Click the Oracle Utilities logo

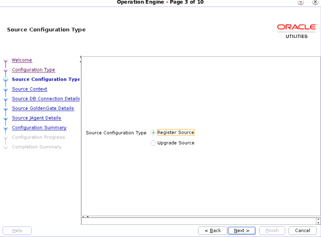click(x=297, y=31)
